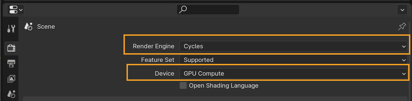This screenshot has height=101, width=412.
Task: Click the magnifier icon in search box
Action: coord(183,10)
